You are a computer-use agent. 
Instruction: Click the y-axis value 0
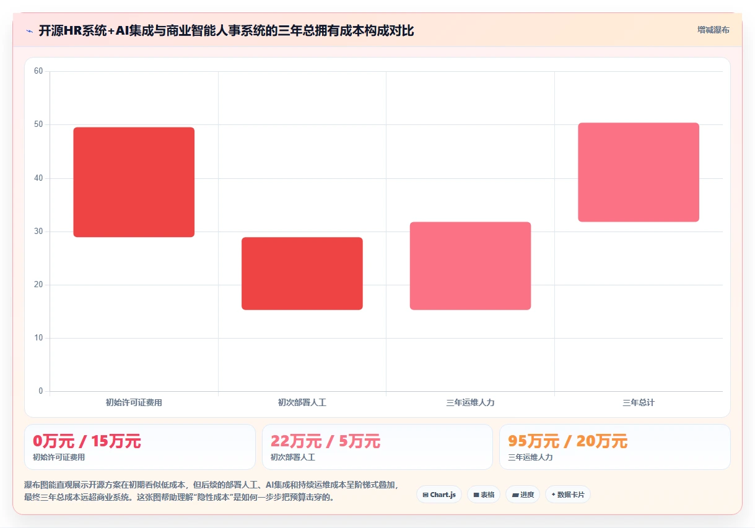pyautogui.click(x=41, y=391)
